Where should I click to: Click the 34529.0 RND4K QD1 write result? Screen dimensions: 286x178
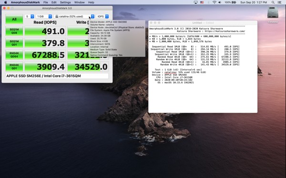[x=88, y=66]
